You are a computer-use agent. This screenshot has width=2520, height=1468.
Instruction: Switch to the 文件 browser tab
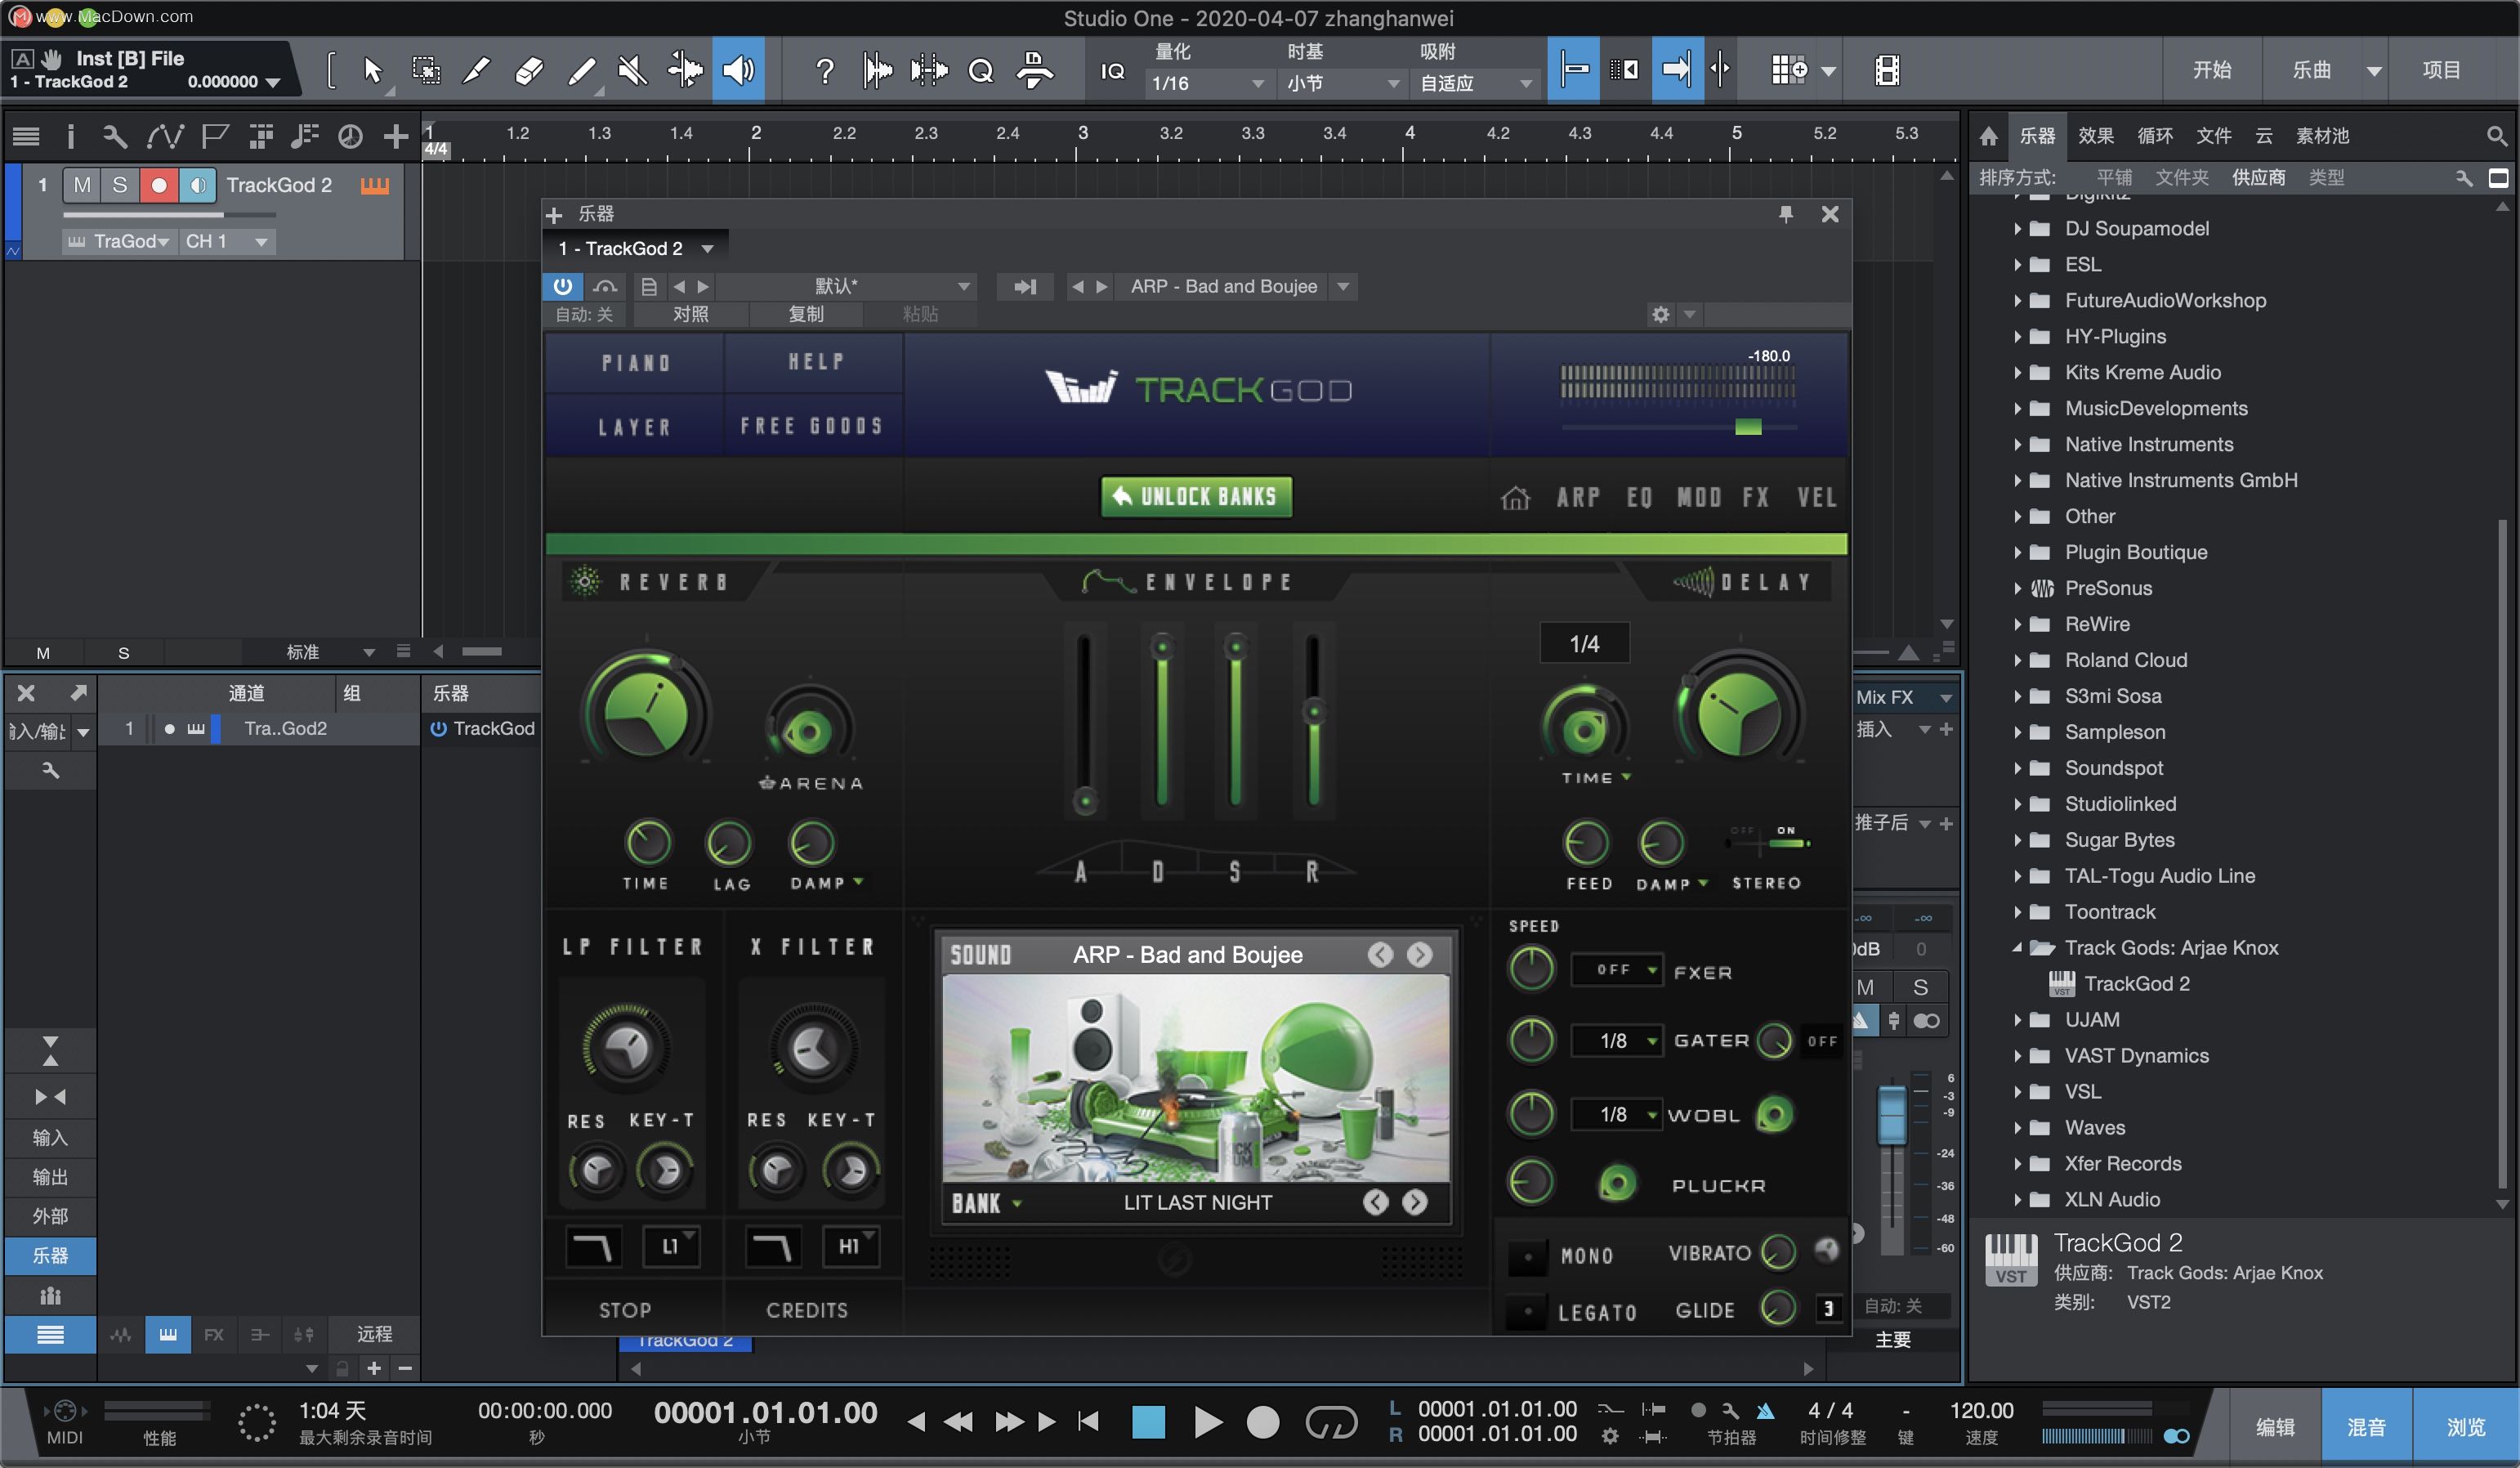point(2213,136)
